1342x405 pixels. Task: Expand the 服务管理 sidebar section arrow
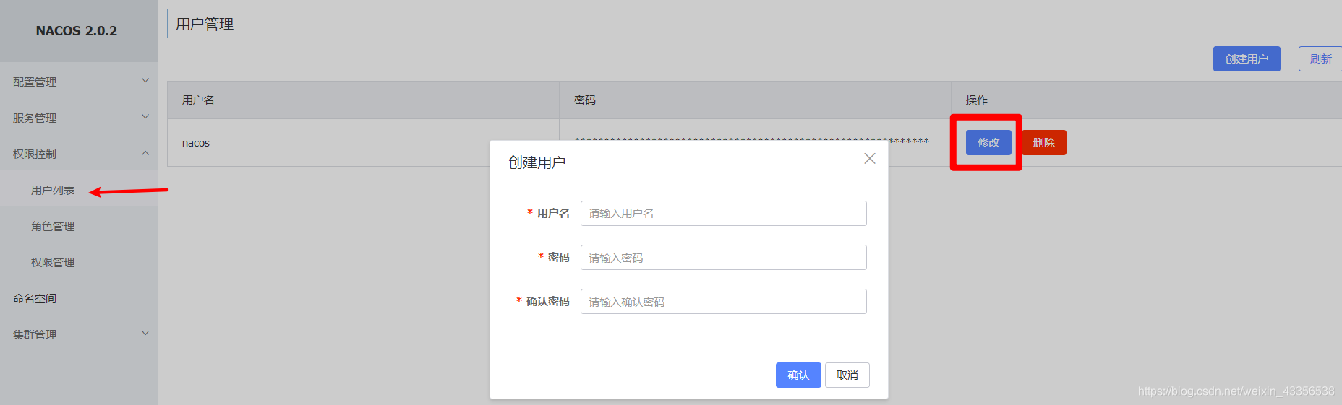[x=145, y=117]
